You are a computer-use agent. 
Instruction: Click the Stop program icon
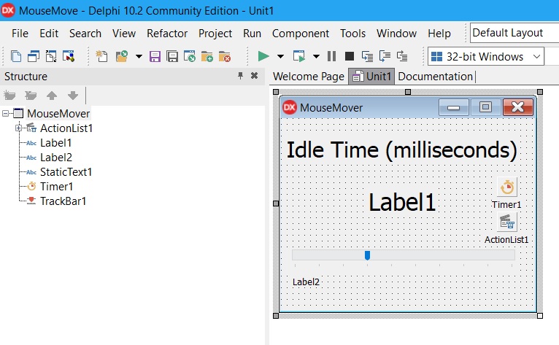(350, 56)
